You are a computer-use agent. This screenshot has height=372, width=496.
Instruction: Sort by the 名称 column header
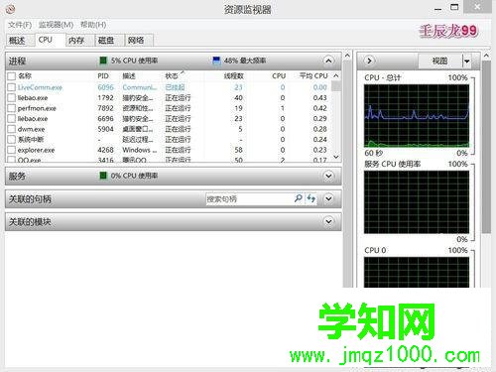(x=25, y=76)
